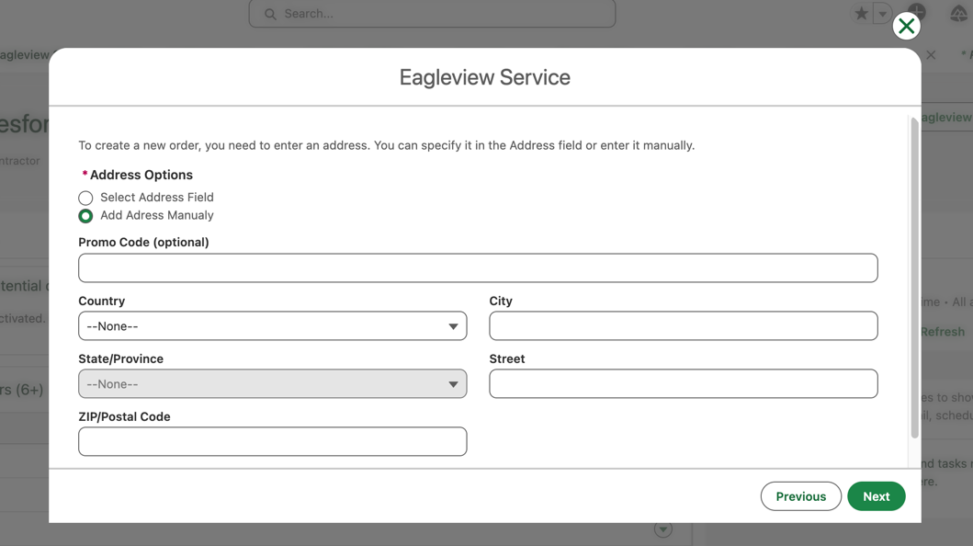Viewport: 973px width, 546px height.
Task: Select the ZIP/Postal Code field
Action: [272, 442]
